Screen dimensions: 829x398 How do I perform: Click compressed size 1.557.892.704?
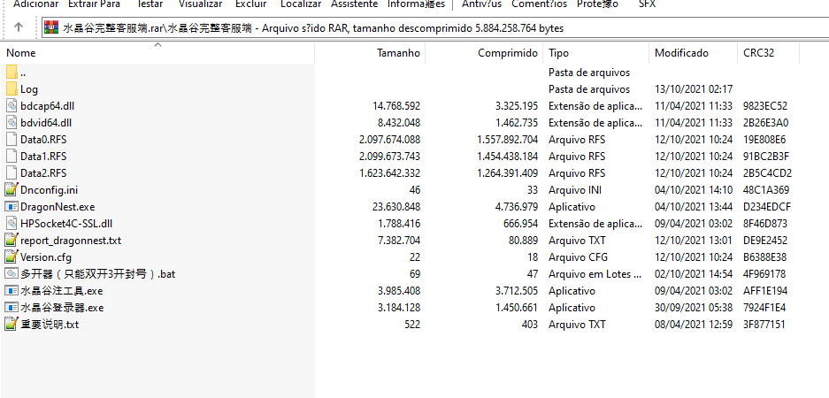pyautogui.click(x=507, y=140)
